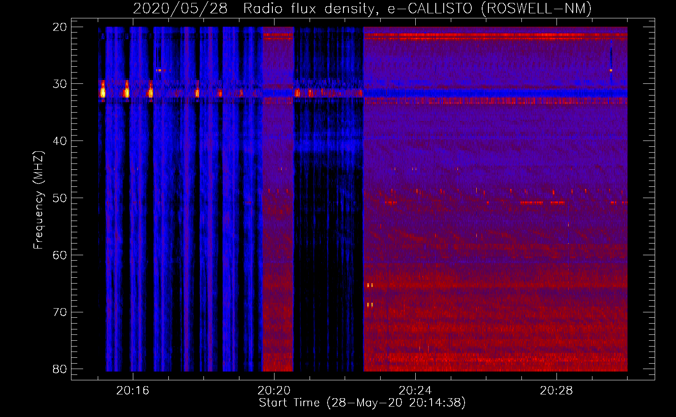Click the 20:16 time tick label
The image size is (676, 417).
click(132, 391)
